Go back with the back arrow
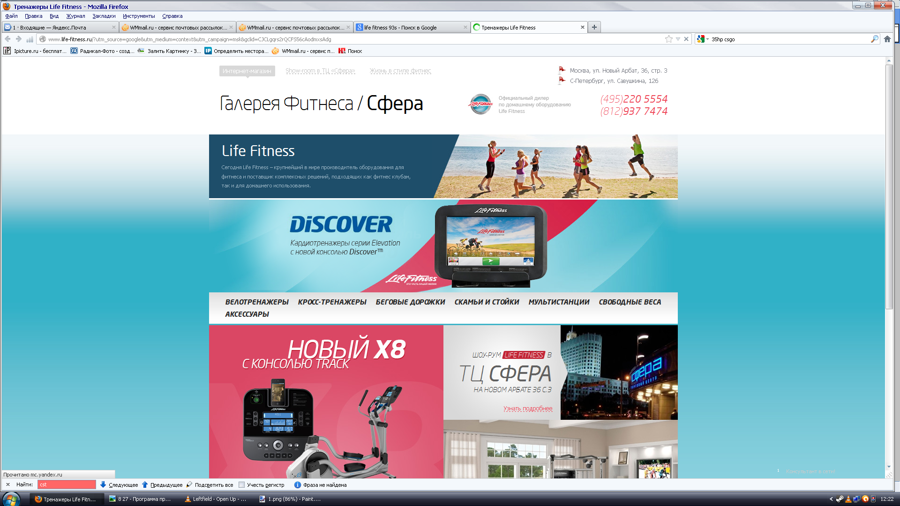Image resolution: width=900 pixels, height=506 pixels. [x=7, y=39]
